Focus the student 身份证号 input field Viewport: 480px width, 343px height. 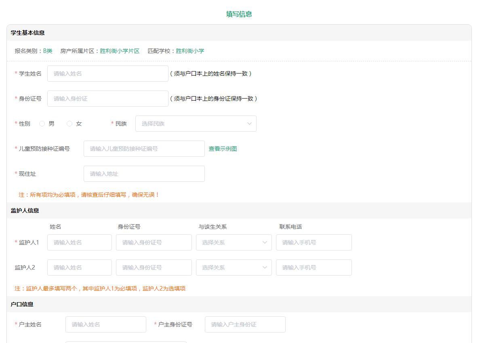pos(107,99)
